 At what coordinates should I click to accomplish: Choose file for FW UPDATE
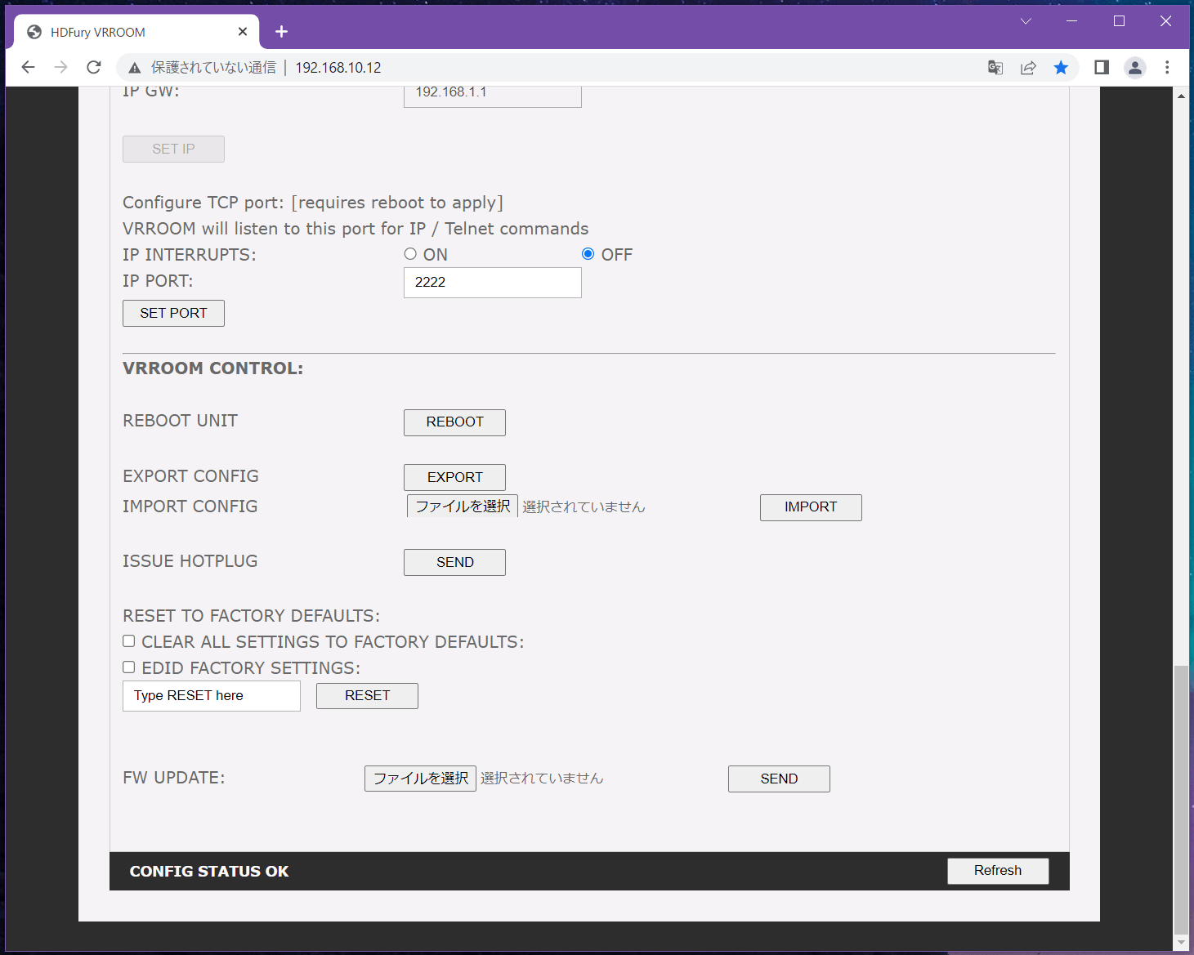[x=420, y=779]
